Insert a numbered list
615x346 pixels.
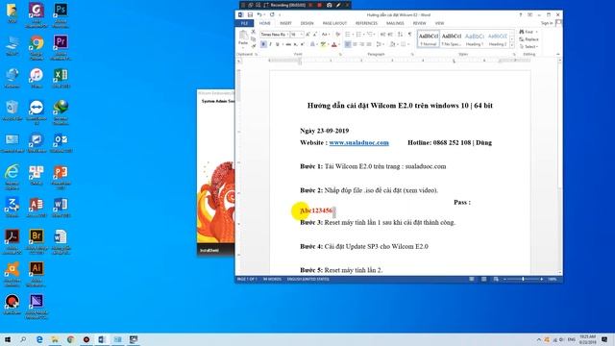pyautogui.click(x=359, y=35)
